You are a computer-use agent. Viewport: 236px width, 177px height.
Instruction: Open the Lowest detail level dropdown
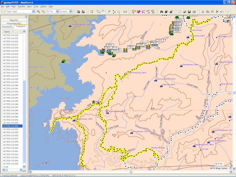71,12
